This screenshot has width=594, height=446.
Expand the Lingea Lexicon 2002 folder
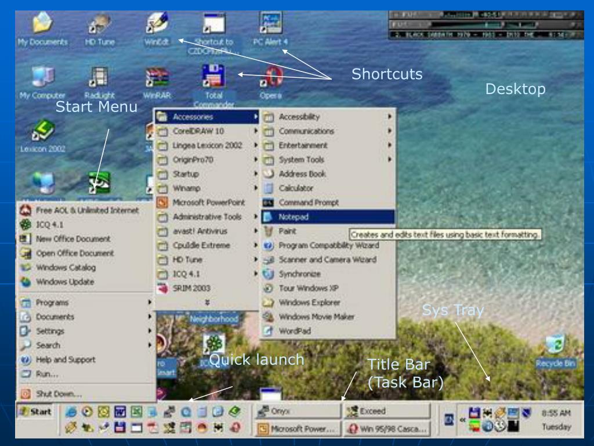click(x=207, y=146)
